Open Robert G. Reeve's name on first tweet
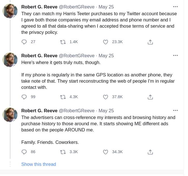This screenshot has width=188, height=176. [x=39, y=6]
